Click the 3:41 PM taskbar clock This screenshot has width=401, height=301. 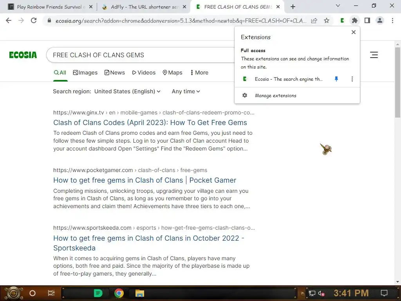(x=351, y=293)
